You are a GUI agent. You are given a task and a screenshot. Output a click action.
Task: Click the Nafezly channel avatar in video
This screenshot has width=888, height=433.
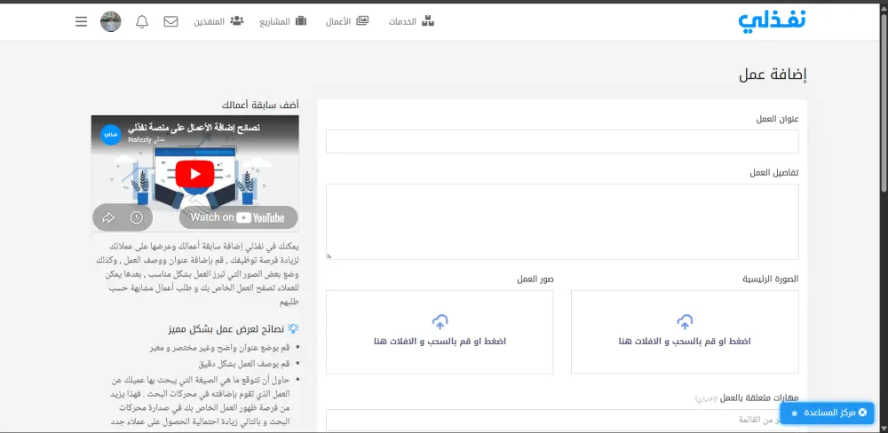pyautogui.click(x=111, y=135)
